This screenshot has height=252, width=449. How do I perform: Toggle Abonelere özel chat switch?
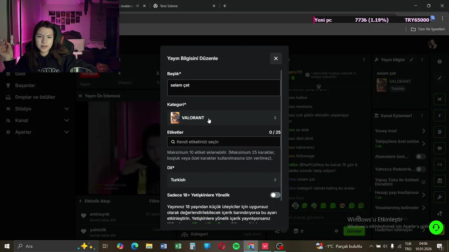coord(421,156)
